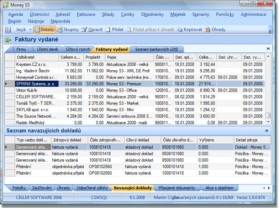Click scroll-down arrow of invoices list
The height and width of the screenshot is (208, 279).
pyautogui.click(x=268, y=122)
